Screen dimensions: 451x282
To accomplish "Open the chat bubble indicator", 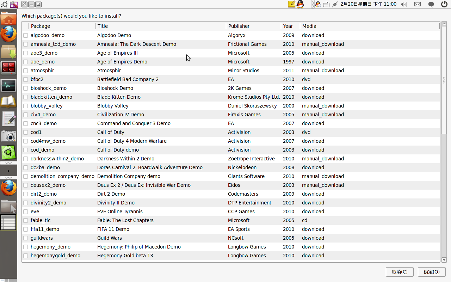I will point(431,4).
